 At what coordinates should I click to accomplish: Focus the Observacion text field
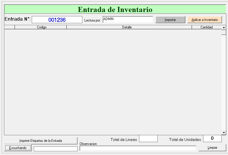[x=138, y=148]
